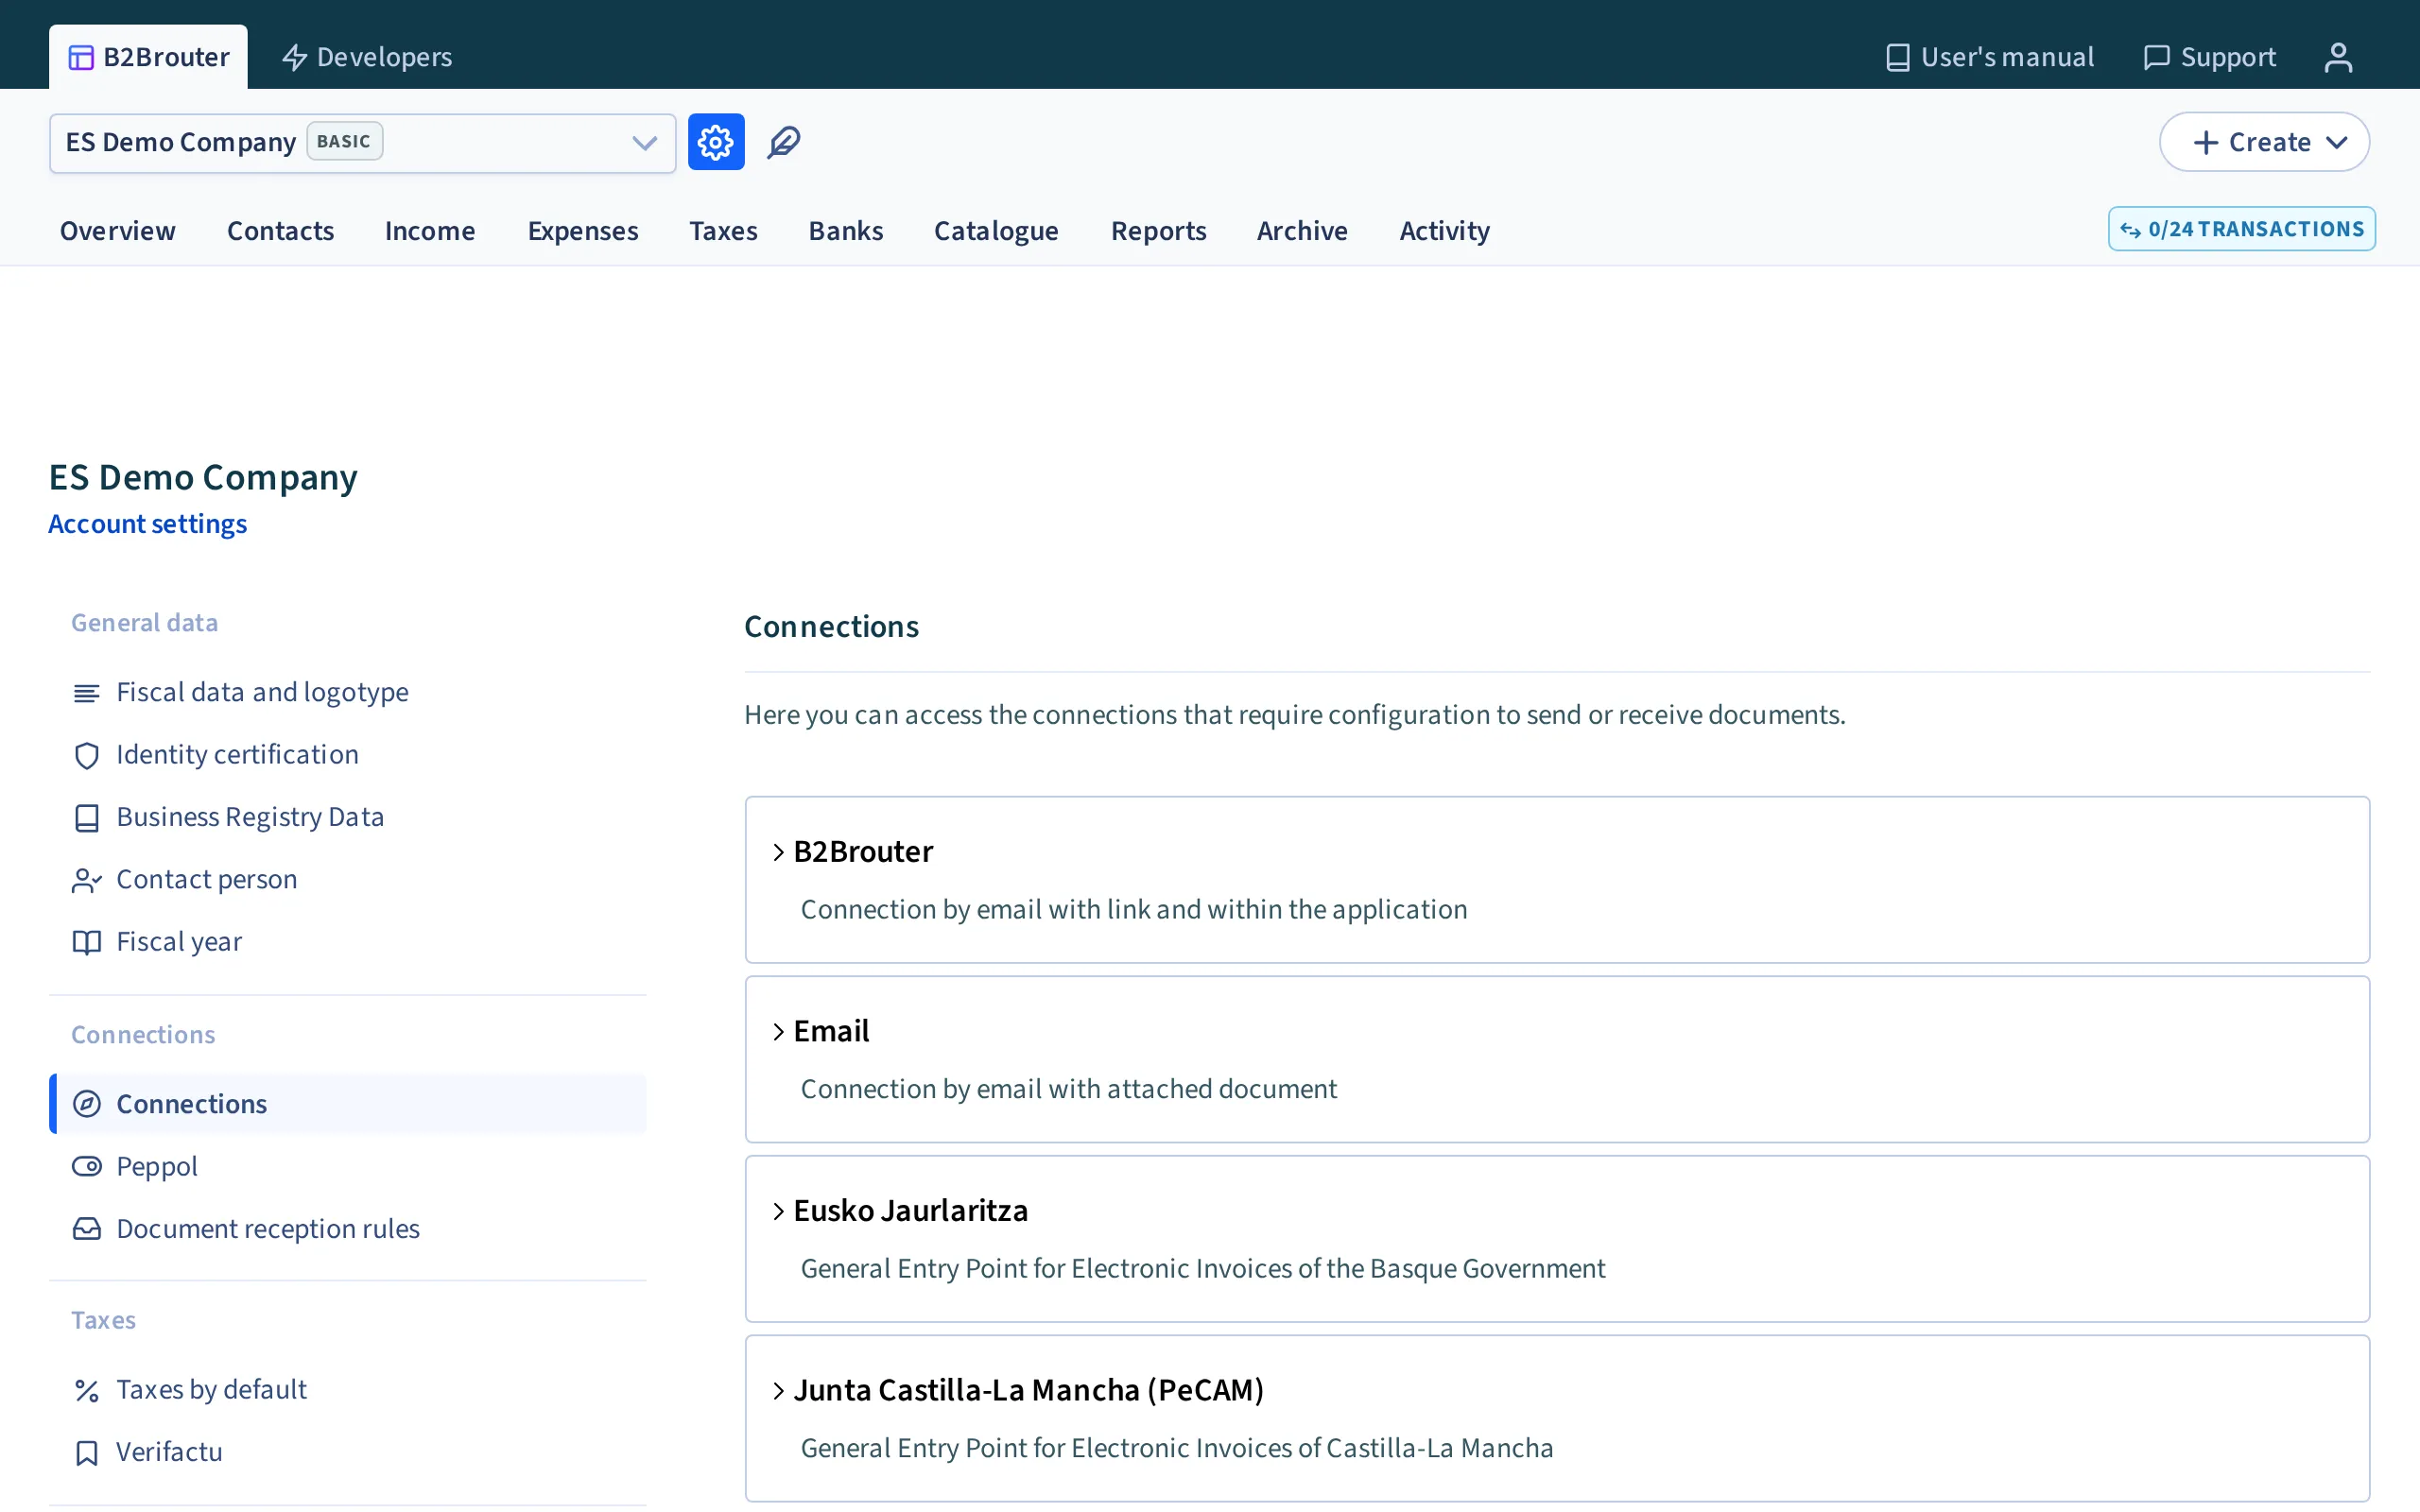Click the Taxes by default percent icon
Viewport: 2420px width, 1512px height.
[x=87, y=1390]
